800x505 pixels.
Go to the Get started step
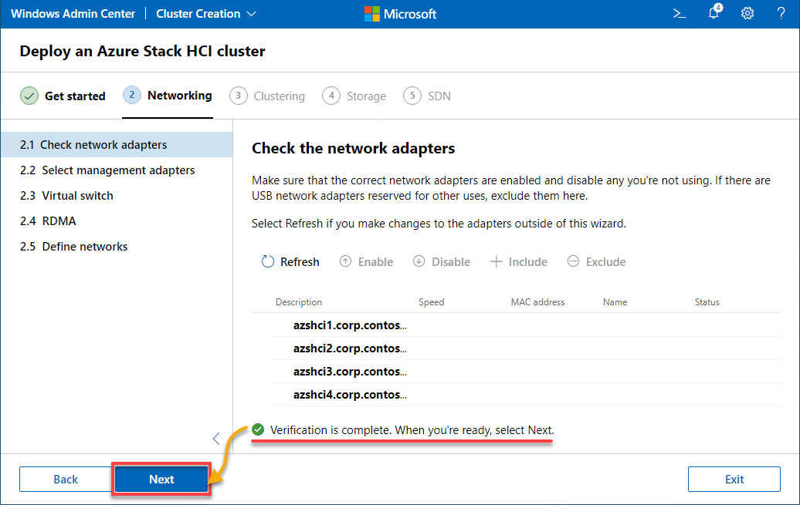(63, 96)
